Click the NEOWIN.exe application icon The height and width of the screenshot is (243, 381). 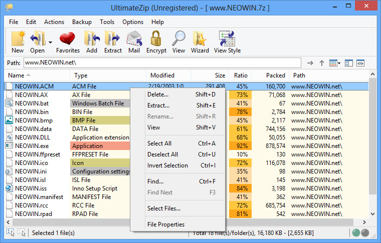click(x=9, y=145)
